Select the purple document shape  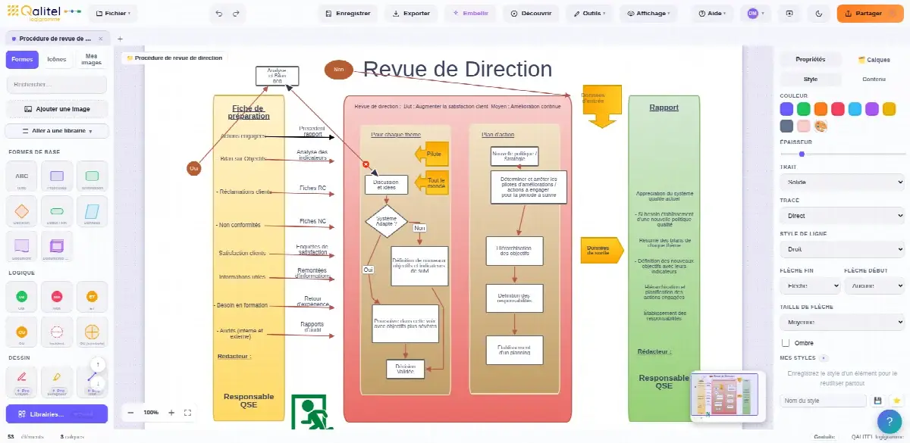(x=22, y=247)
